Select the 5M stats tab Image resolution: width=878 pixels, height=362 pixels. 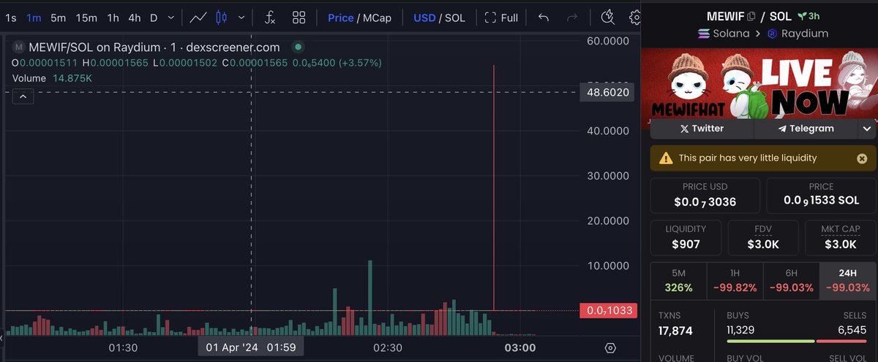pyautogui.click(x=678, y=281)
